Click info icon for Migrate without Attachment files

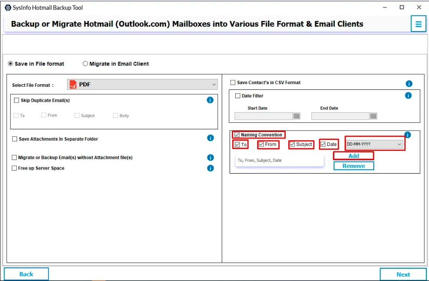pos(210,158)
